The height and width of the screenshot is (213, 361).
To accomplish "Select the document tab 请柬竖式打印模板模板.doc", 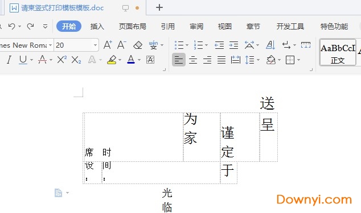I will coord(63,8).
